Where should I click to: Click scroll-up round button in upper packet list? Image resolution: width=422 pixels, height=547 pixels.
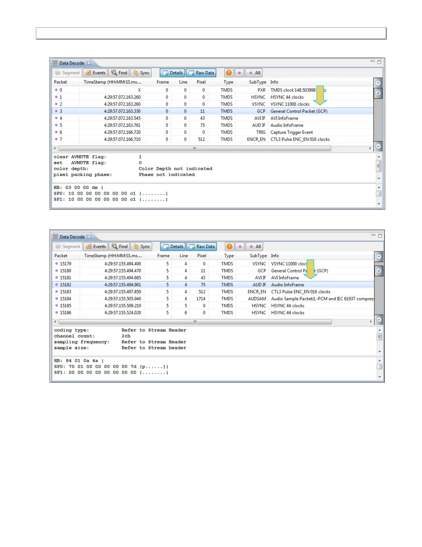(378, 83)
